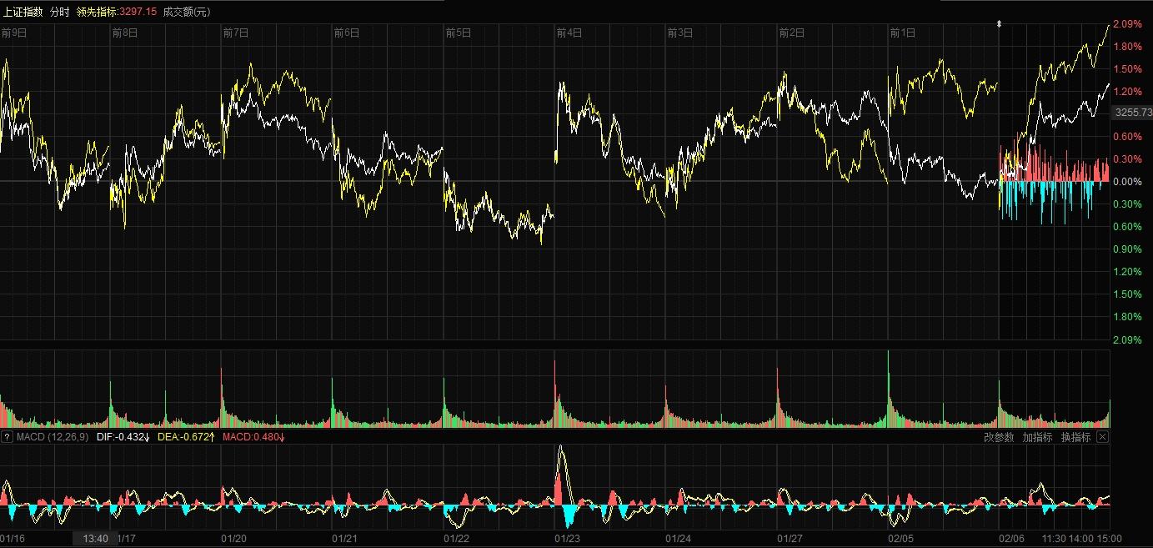1153x548 pixels.
Task: Select the 前9日 day label
Action: click(x=14, y=33)
